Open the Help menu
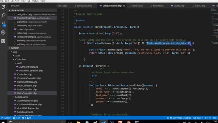The height and width of the screenshot is (123, 218). 43,1
